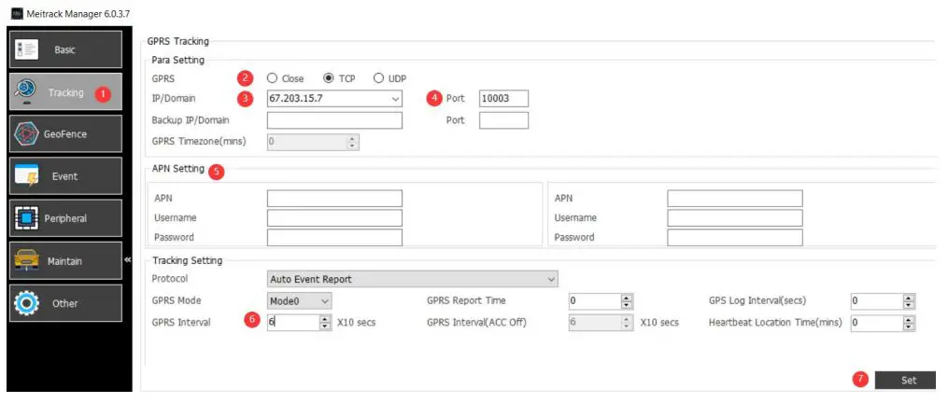948x403 pixels.
Task: Click the GPRS Report Time spinner arrows
Action: [627, 301]
